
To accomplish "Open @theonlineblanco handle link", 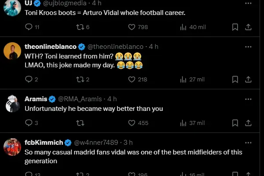I will pos(117,46).
